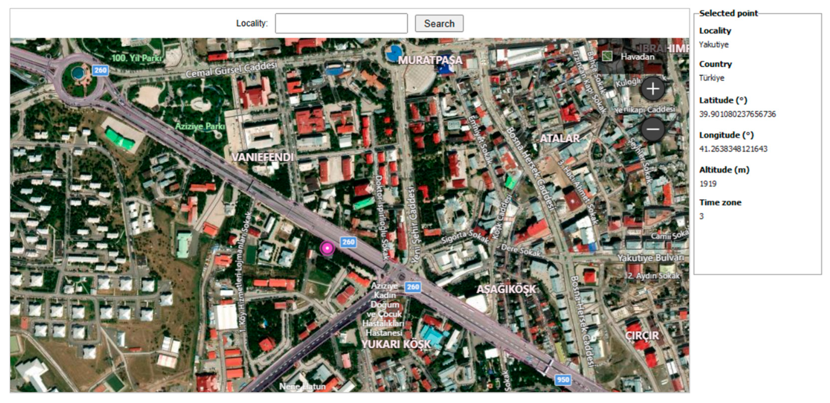Click the 260 shield next to the pink marker

pos(348,242)
